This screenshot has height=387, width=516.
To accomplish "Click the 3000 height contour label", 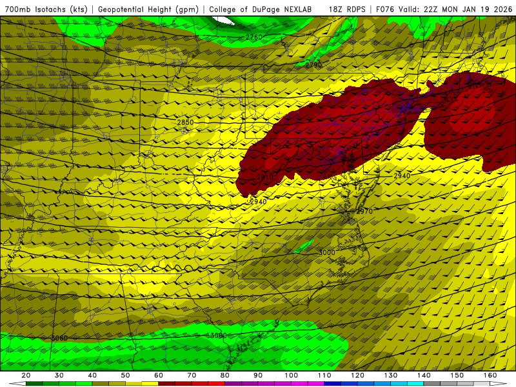I will 327,253.
